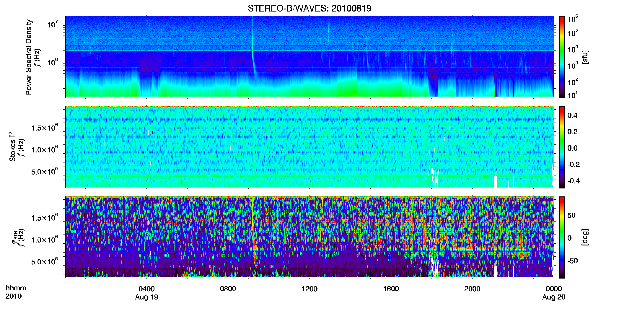This screenshot has width=619, height=319.
Task: Click the bottom panel's [deg] unit label
Action: coord(585,237)
